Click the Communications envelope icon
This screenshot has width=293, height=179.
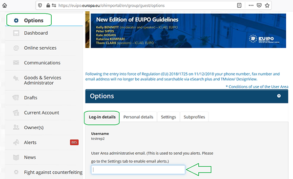(x=16, y=63)
